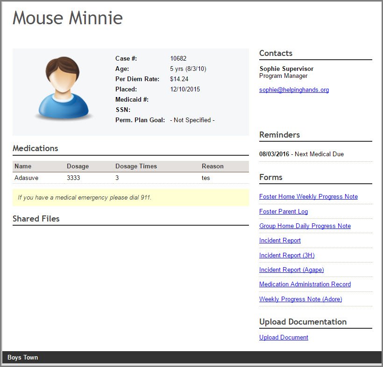Click the Adasuve medication name cell

[x=26, y=178]
